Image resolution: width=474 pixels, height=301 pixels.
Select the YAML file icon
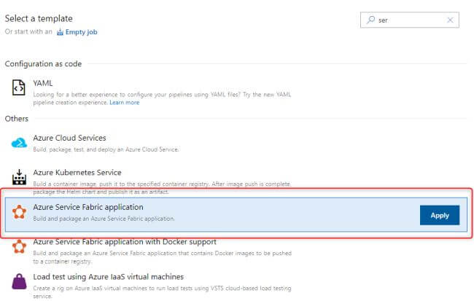pos(19,87)
